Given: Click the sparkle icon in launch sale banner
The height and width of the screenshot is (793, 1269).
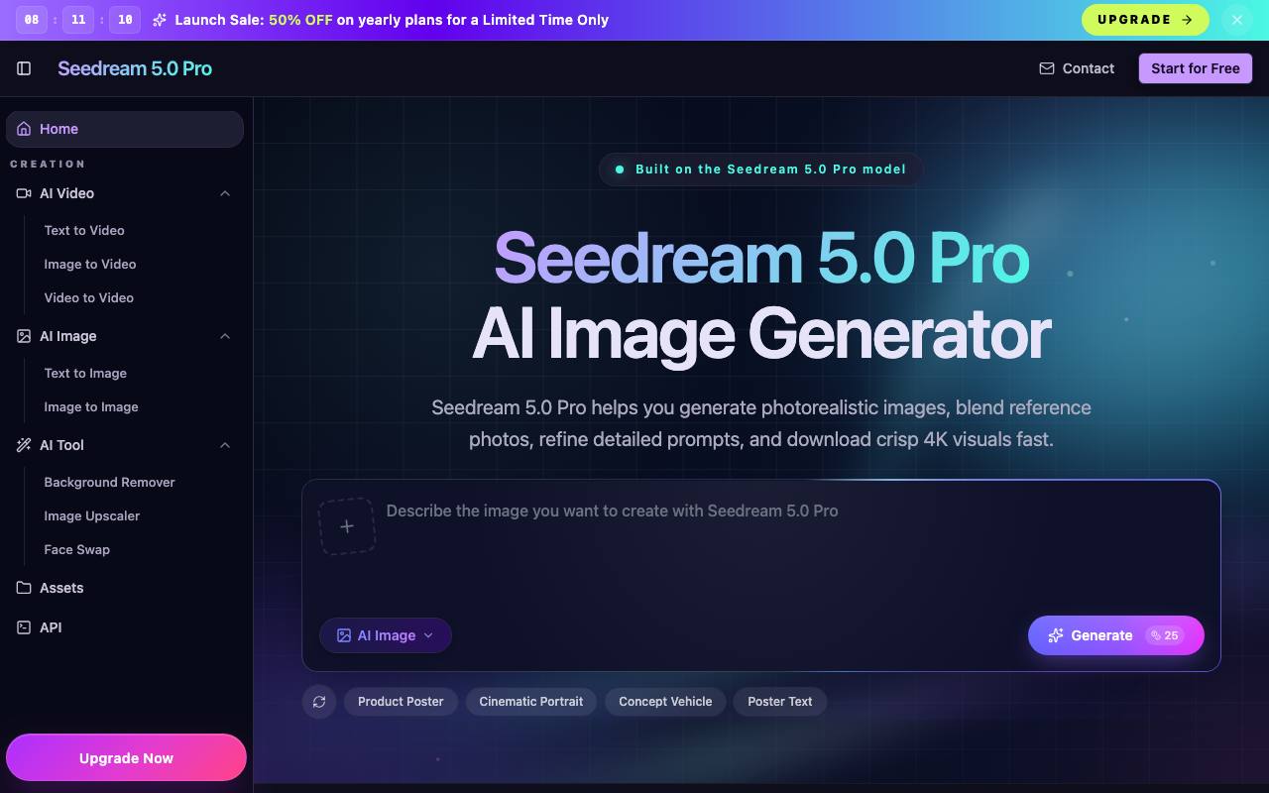Looking at the screenshot, I should pos(160,20).
